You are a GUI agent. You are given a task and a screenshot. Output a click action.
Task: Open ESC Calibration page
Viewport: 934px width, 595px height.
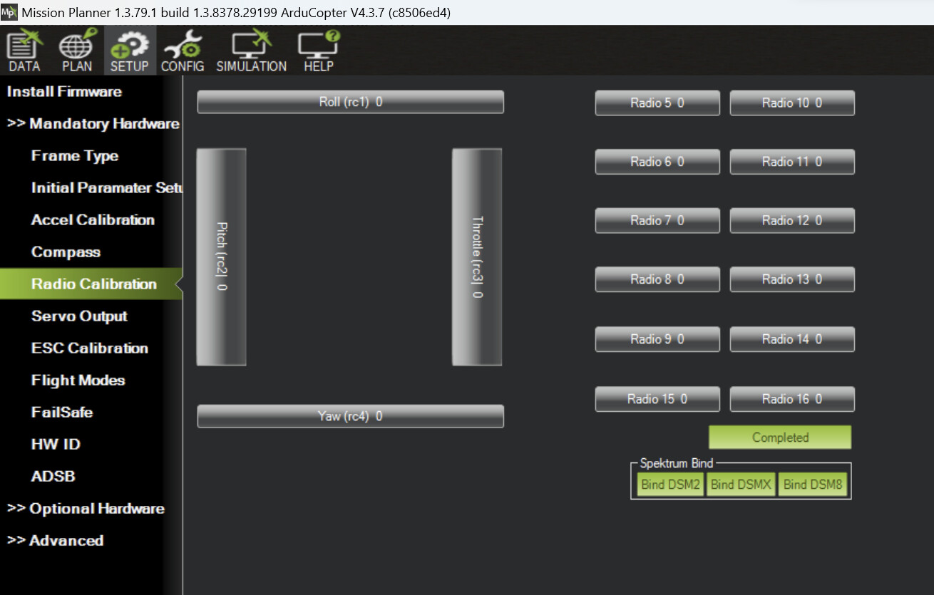click(x=90, y=348)
